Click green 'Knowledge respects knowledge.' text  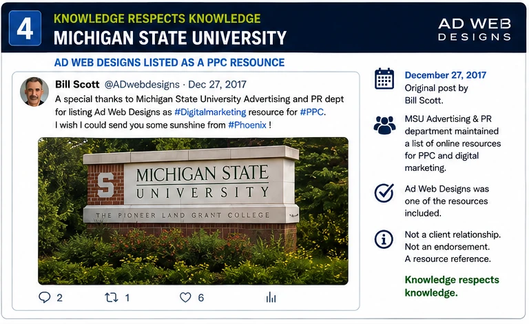pyautogui.click(x=452, y=286)
